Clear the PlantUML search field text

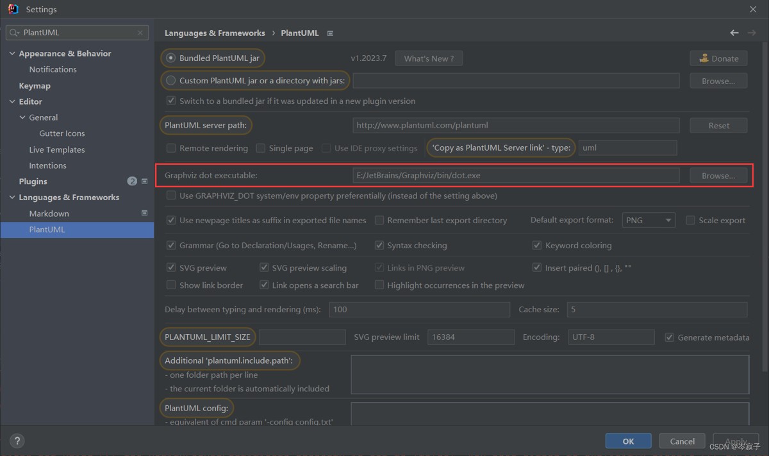140,33
